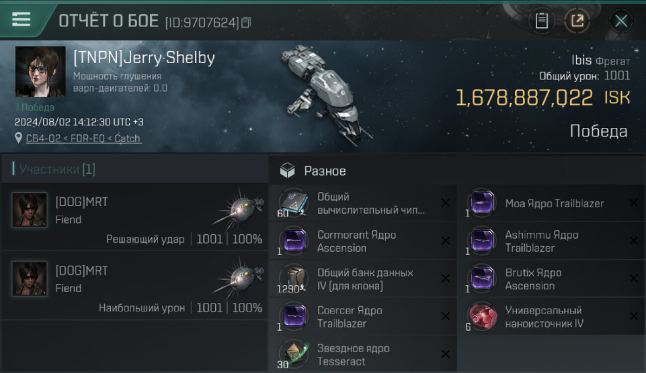The image size is (646, 373).
Task: Open Jerry Shelby's pilot portrait
Action: click(40, 71)
